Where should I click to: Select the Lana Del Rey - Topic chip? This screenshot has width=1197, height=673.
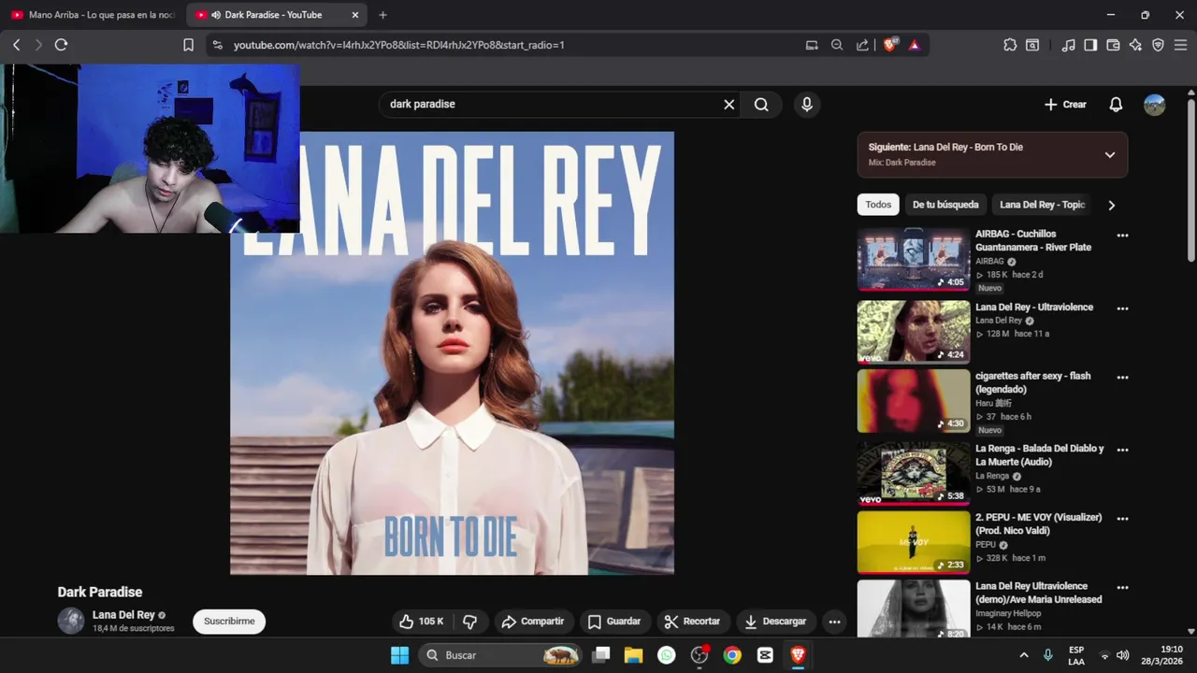tap(1042, 205)
